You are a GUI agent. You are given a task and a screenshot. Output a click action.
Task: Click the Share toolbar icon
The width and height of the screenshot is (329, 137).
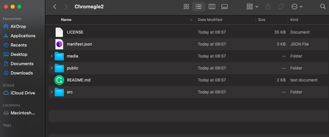click(268, 7)
